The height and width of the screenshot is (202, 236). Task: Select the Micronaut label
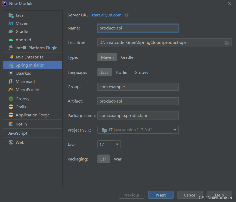click(x=25, y=81)
